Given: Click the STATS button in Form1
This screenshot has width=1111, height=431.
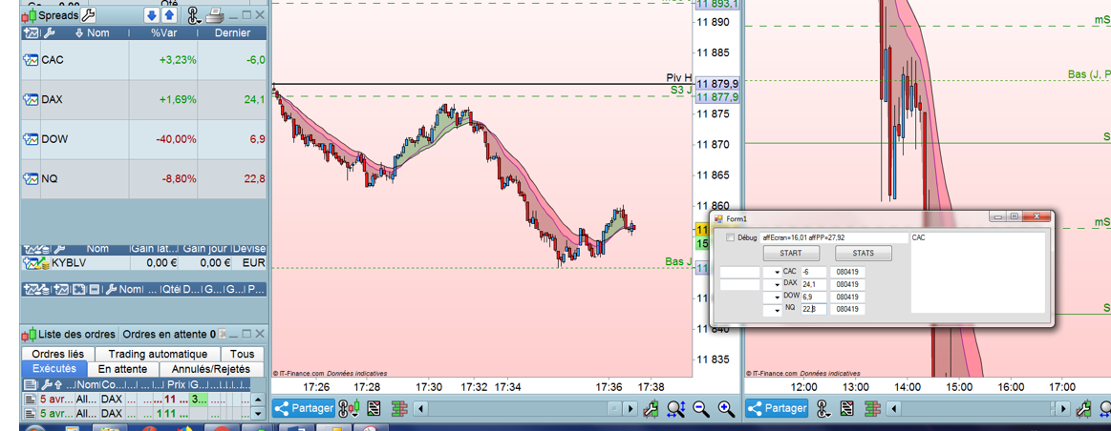Looking at the screenshot, I should [863, 254].
